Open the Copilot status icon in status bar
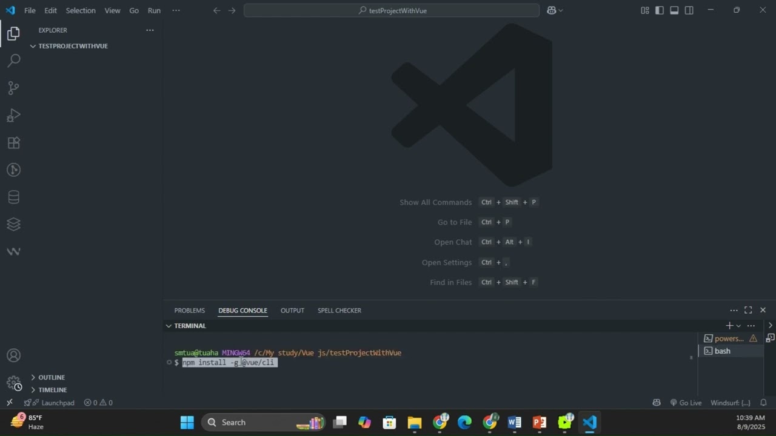Viewport: 776px width, 436px height. [656, 403]
